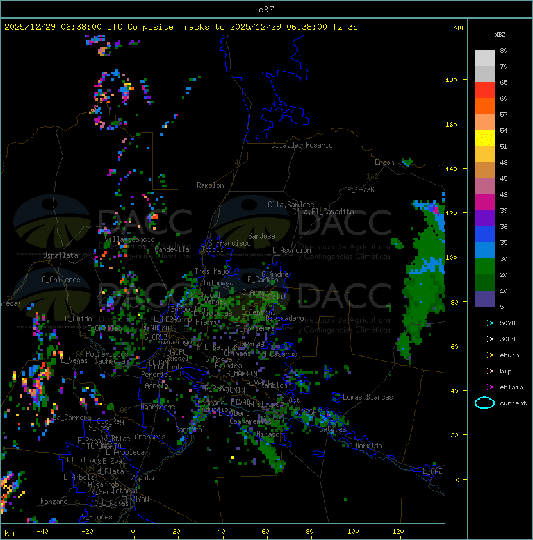Screen dimensions: 533x540
Task: Click the Encon label on map
Action: [x=384, y=162]
